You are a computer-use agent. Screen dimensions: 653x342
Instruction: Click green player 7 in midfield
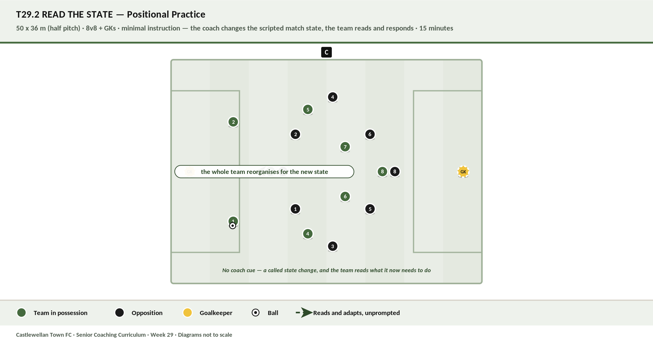(x=345, y=147)
